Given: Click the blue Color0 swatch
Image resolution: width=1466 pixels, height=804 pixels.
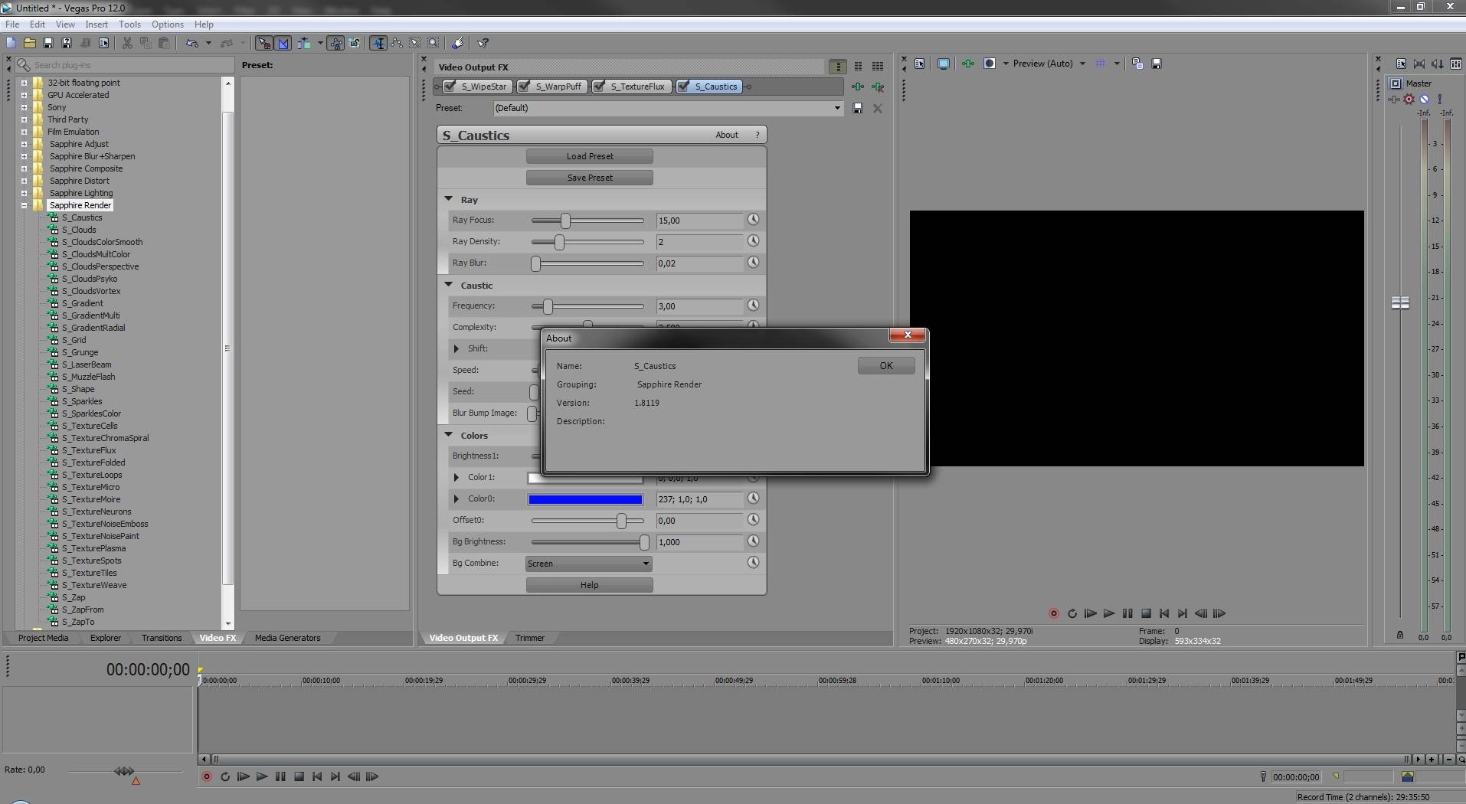Looking at the screenshot, I should (585, 499).
